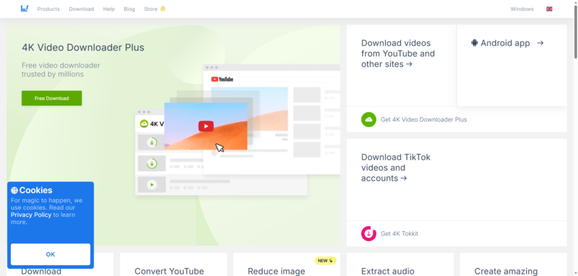Open the UK flag language selector
This screenshot has width=578, height=276.
(549, 9)
